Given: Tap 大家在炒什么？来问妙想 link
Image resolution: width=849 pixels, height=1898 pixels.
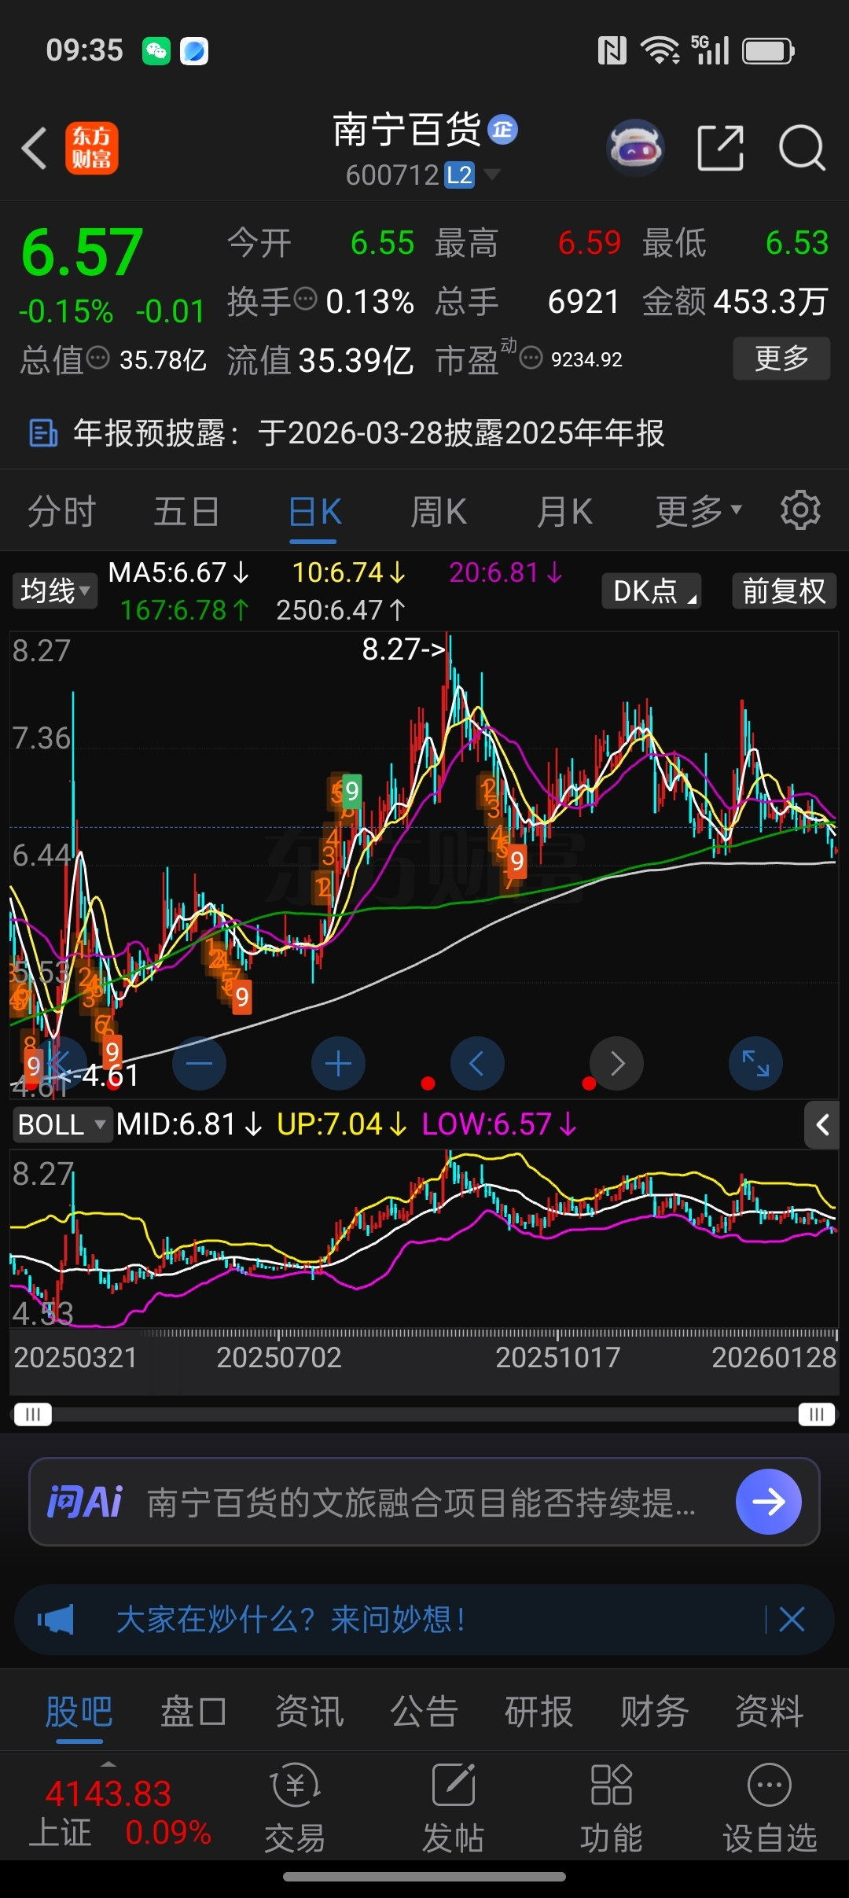Looking at the screenshot, I should (x=291, y=1620).
